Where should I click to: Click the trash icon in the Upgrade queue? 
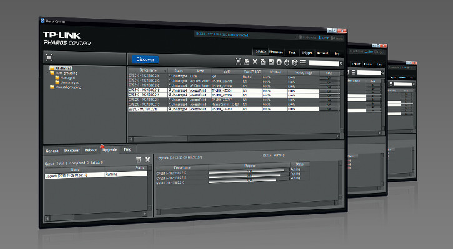[x=139, y=160]
